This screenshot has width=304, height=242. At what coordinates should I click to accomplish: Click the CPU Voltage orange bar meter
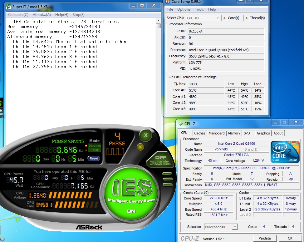[x=70, y=195]
